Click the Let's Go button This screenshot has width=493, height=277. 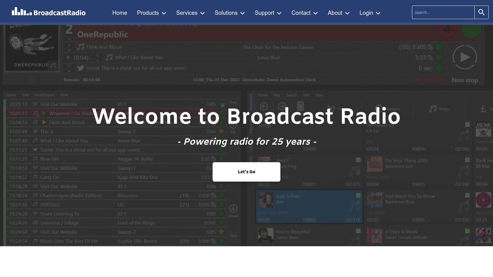point(246,172)
